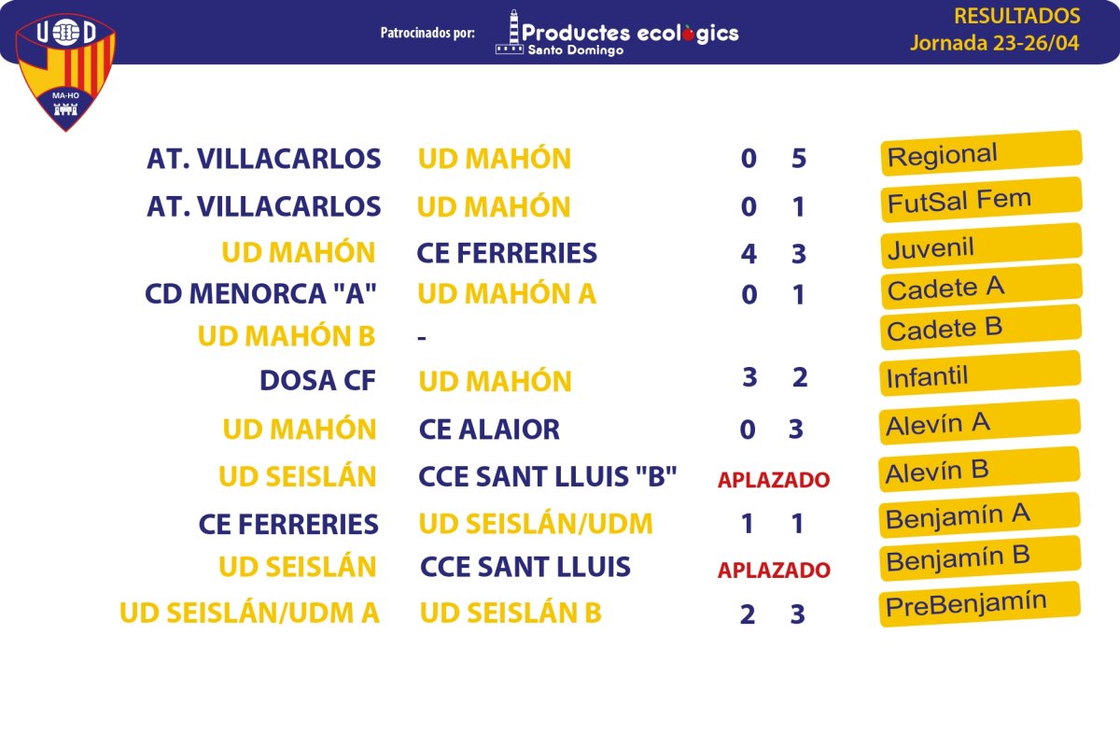Viewport: 1120px width, 747px height.
Task: Click the Benjamín A label
Action: click(981, 514)
